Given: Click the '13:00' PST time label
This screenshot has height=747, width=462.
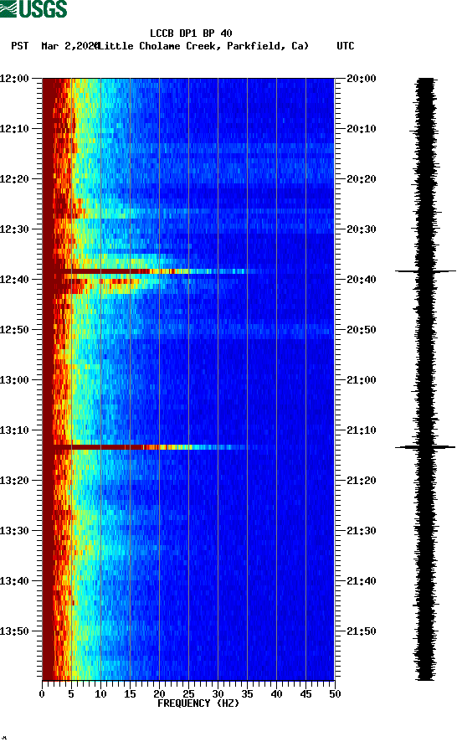Looking at the screenshot, I should tap(14, 380).
